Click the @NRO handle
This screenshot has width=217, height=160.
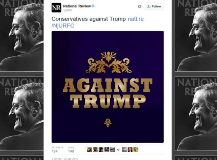67,10
